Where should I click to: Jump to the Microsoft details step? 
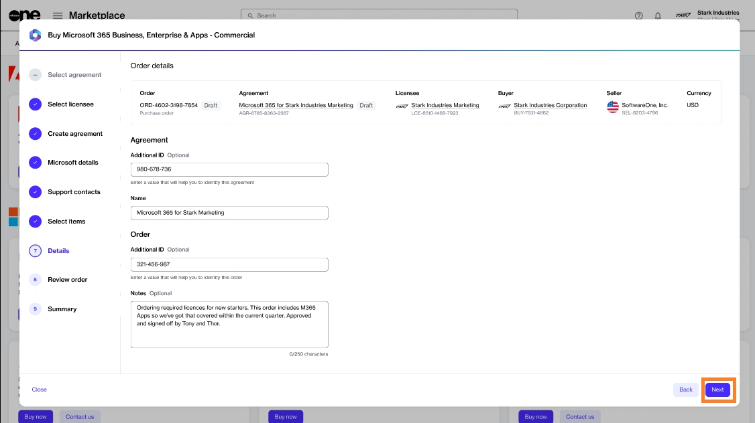click(x=72, y=163)
